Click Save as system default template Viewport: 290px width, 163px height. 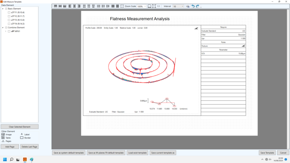(69, 153)
